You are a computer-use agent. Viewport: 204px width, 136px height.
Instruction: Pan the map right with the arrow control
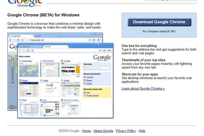(15, 60)
